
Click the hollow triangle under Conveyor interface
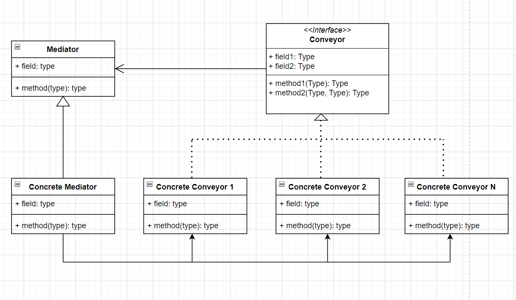tap(320, 116)
